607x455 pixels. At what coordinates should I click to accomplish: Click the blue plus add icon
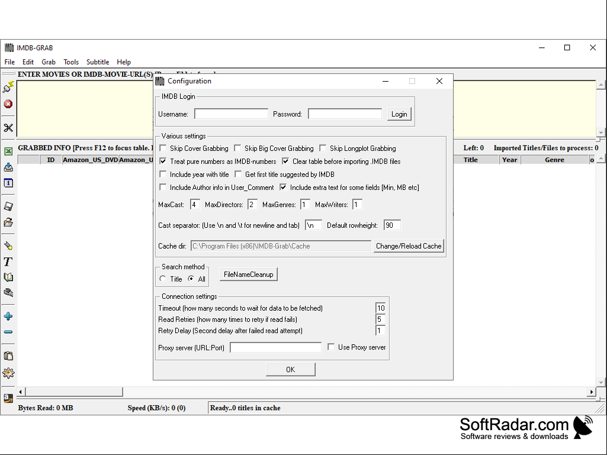(8, 317)
